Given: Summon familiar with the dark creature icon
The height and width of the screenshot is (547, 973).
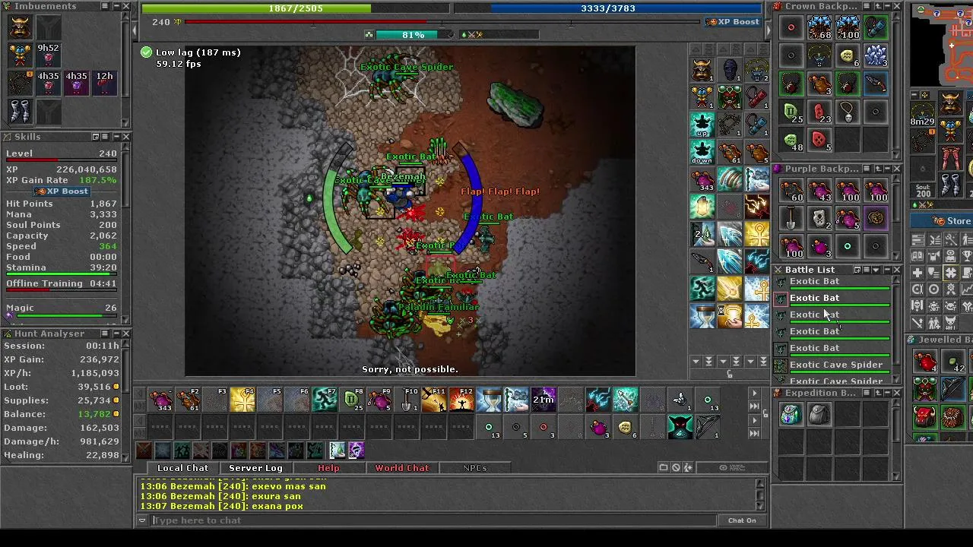Looking at the screenshot, I should coord(680,427).
